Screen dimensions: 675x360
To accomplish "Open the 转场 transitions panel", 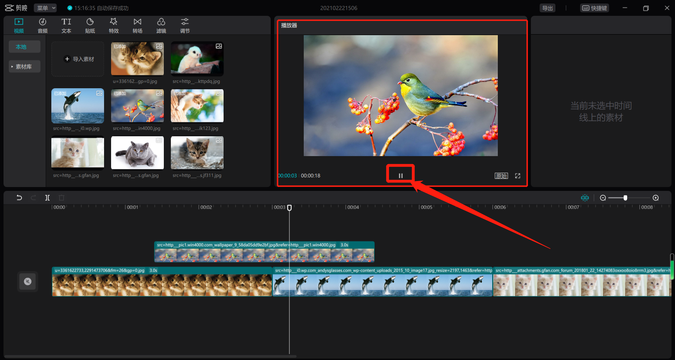I will click(x=137, y=26).
